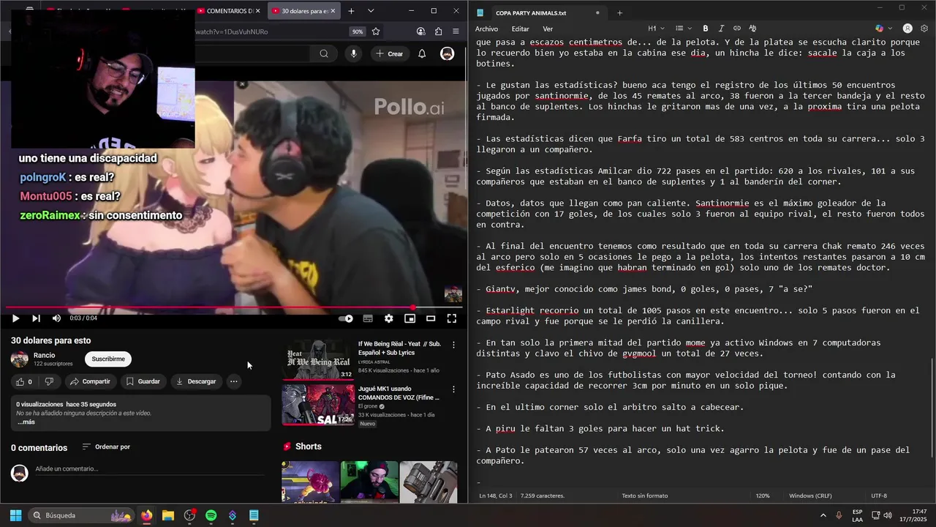This screenshot has width=936, height=527.
Task: Open Editar menu in Notepad
Action: click(x=520, y=29)
